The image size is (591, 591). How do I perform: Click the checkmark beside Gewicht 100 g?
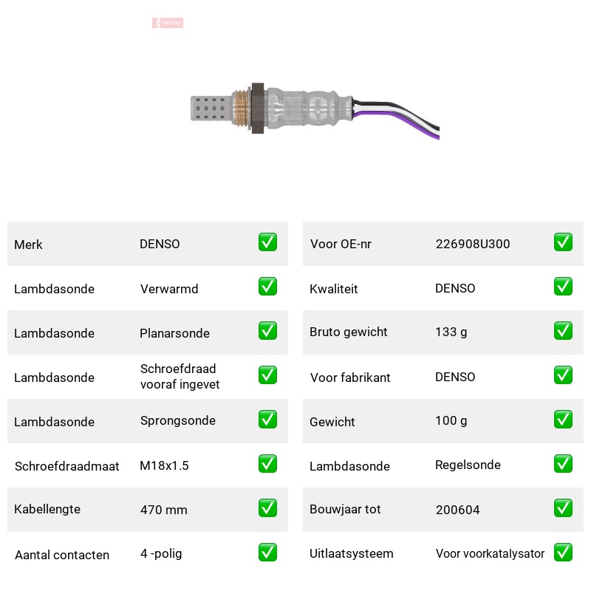563,420
